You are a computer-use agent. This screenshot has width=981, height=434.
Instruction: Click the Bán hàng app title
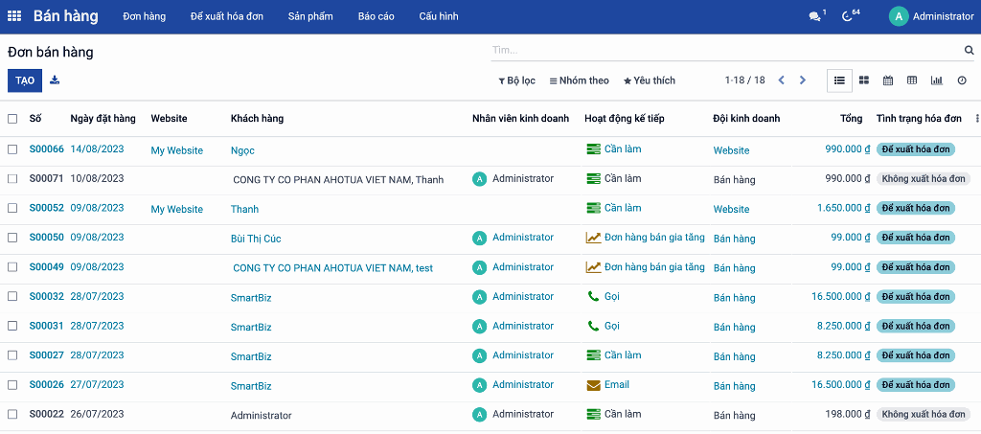coord(66,17)
